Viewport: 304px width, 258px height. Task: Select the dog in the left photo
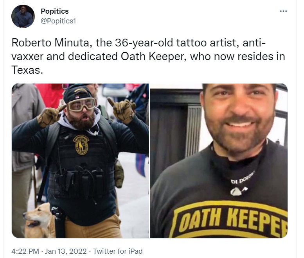37,221
